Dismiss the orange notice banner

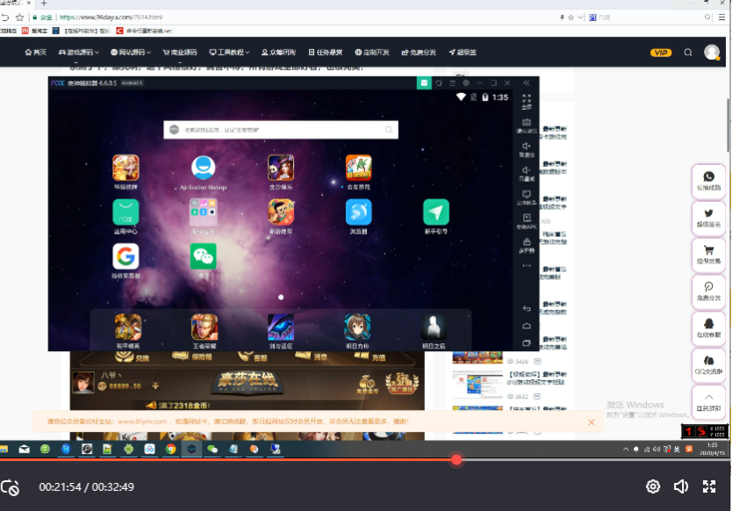point(591,422)
